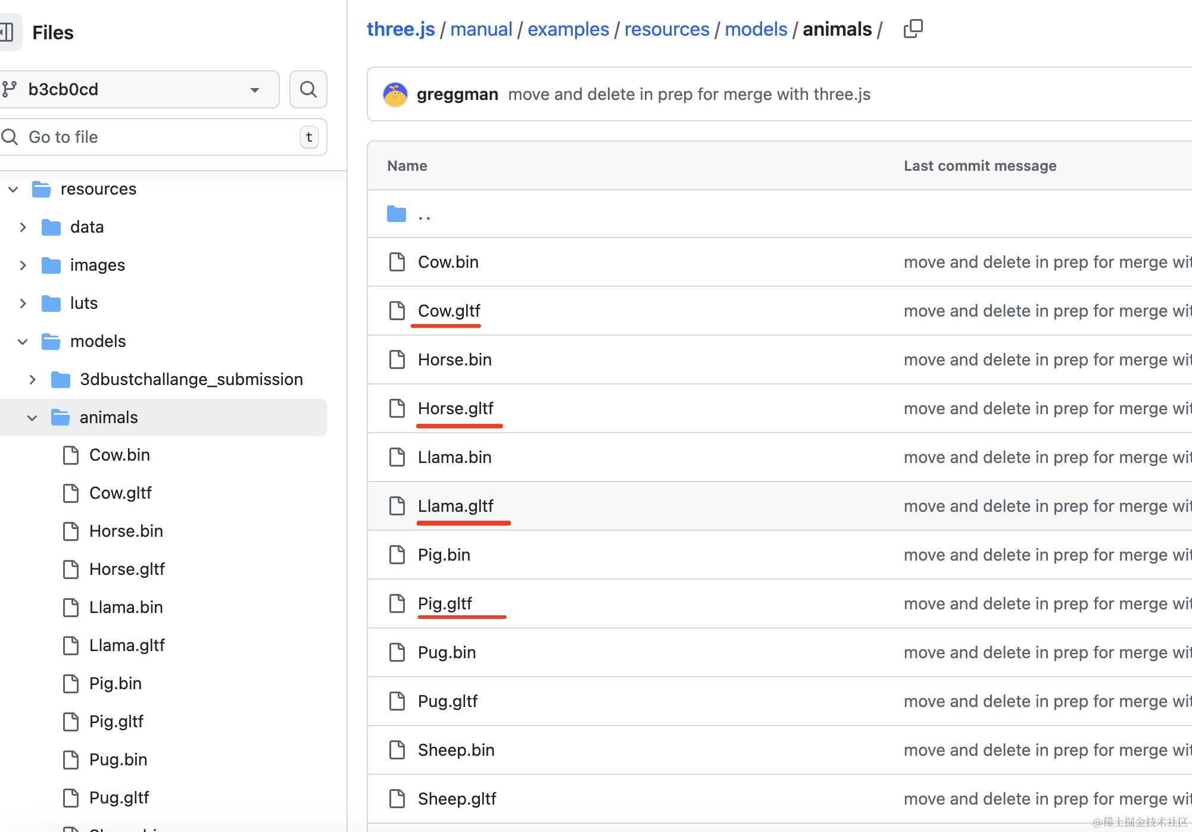The width and height of the screenshot is (1192, 832).
Task: Click the file icon beside table Sheep.bin
Action: tap(397, 750)
